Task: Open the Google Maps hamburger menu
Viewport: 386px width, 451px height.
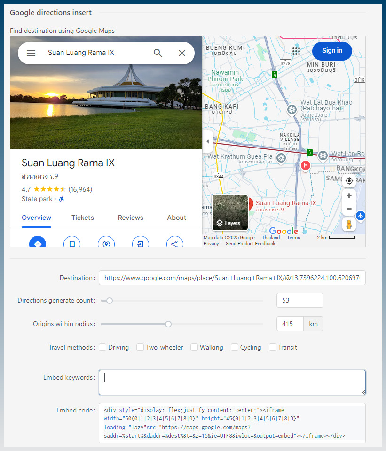Action: 31,53
